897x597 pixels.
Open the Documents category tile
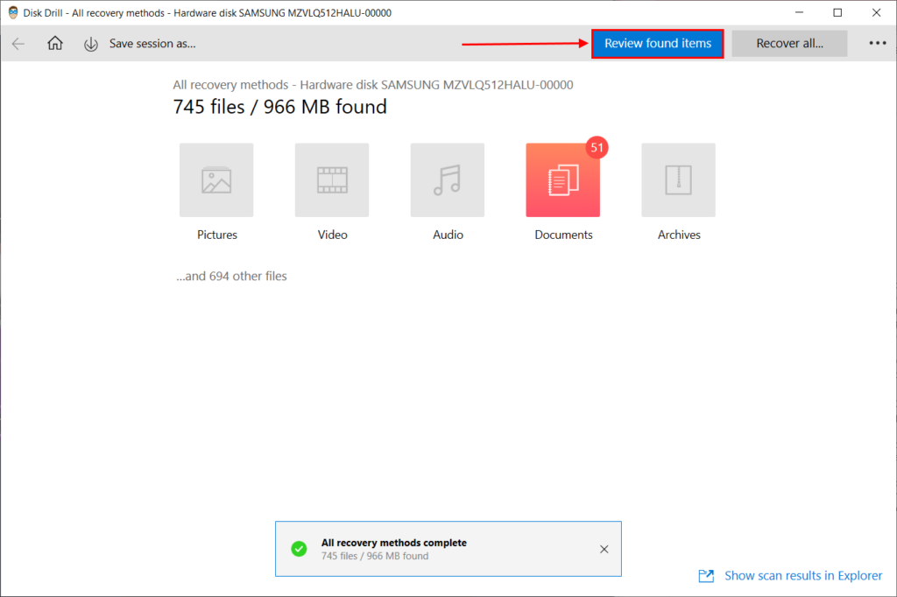[x=563, y=180]
